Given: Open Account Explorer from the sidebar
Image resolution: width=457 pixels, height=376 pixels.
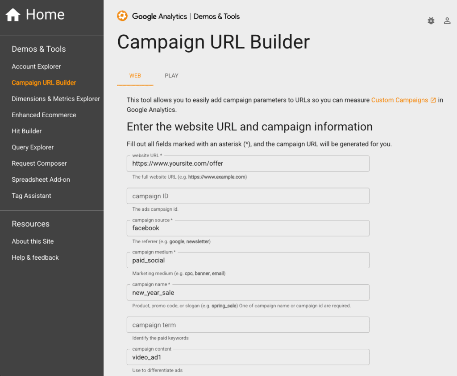Looking at the screenshot, I should [x=36, y=66].
